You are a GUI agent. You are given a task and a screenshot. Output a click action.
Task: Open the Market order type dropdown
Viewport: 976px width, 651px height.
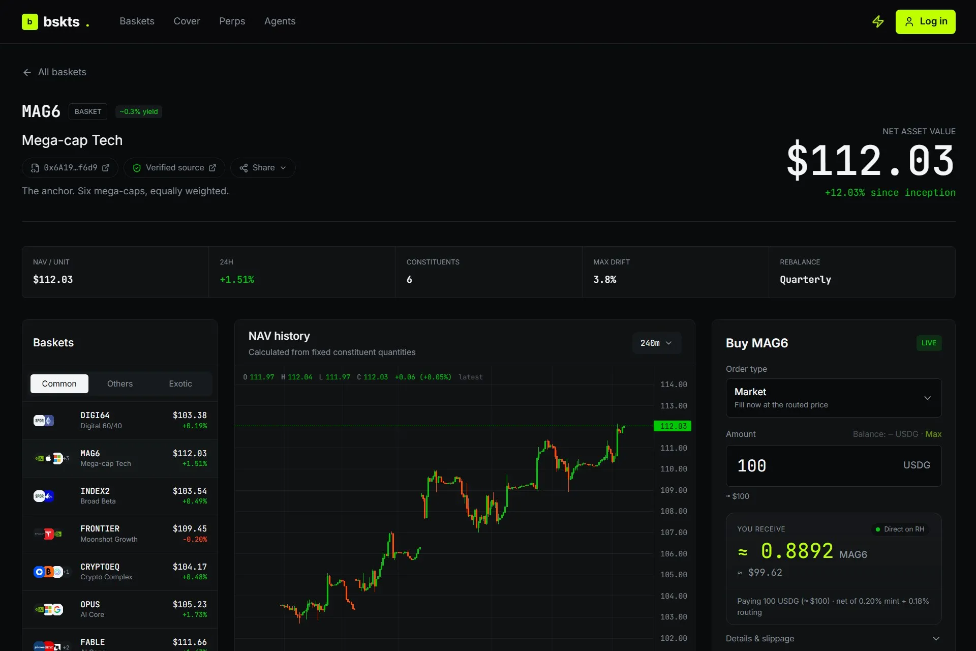834,398
